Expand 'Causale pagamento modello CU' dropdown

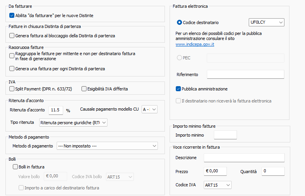[x=149, y=109]
